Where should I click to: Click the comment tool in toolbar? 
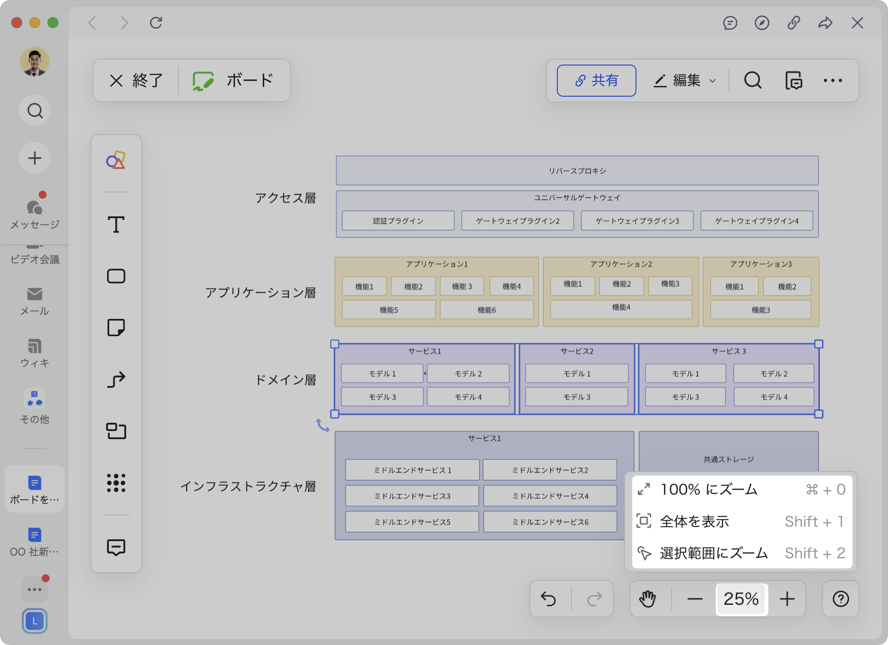coord(116,547)
